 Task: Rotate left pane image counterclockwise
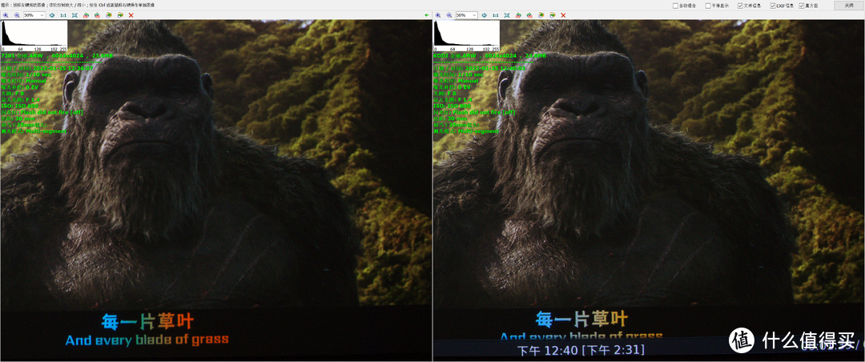[x=86, y=15]
